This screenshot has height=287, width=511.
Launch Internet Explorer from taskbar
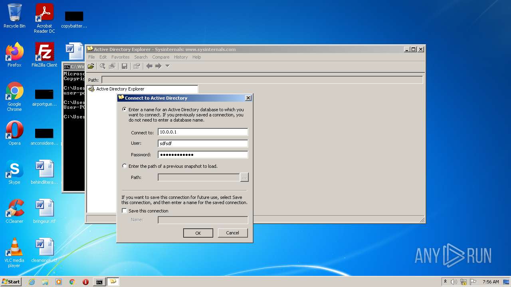click(x=32, y=282)
